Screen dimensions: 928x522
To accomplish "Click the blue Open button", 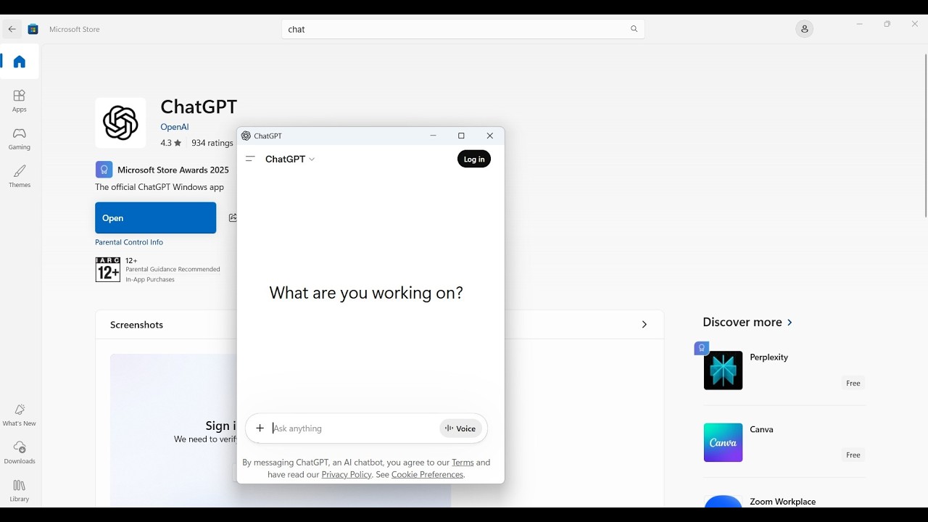I will [x=156, y=217].
